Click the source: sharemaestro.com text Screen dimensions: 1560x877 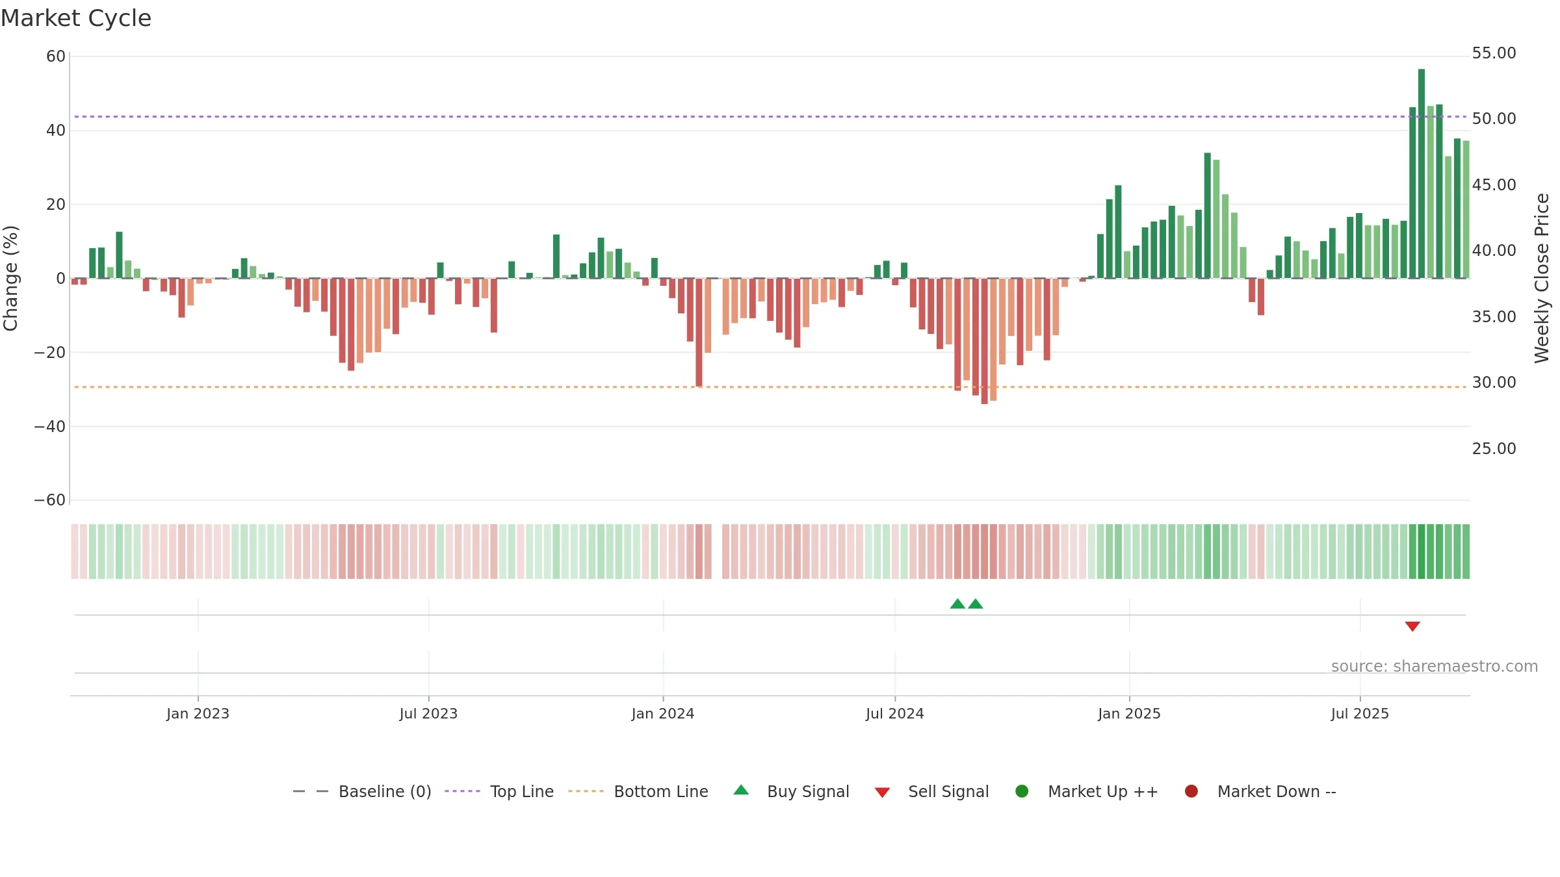[x=1435, y=667]
